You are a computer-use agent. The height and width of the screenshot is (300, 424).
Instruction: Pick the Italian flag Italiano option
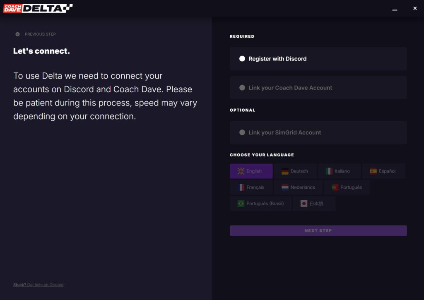tap(340, 171)
